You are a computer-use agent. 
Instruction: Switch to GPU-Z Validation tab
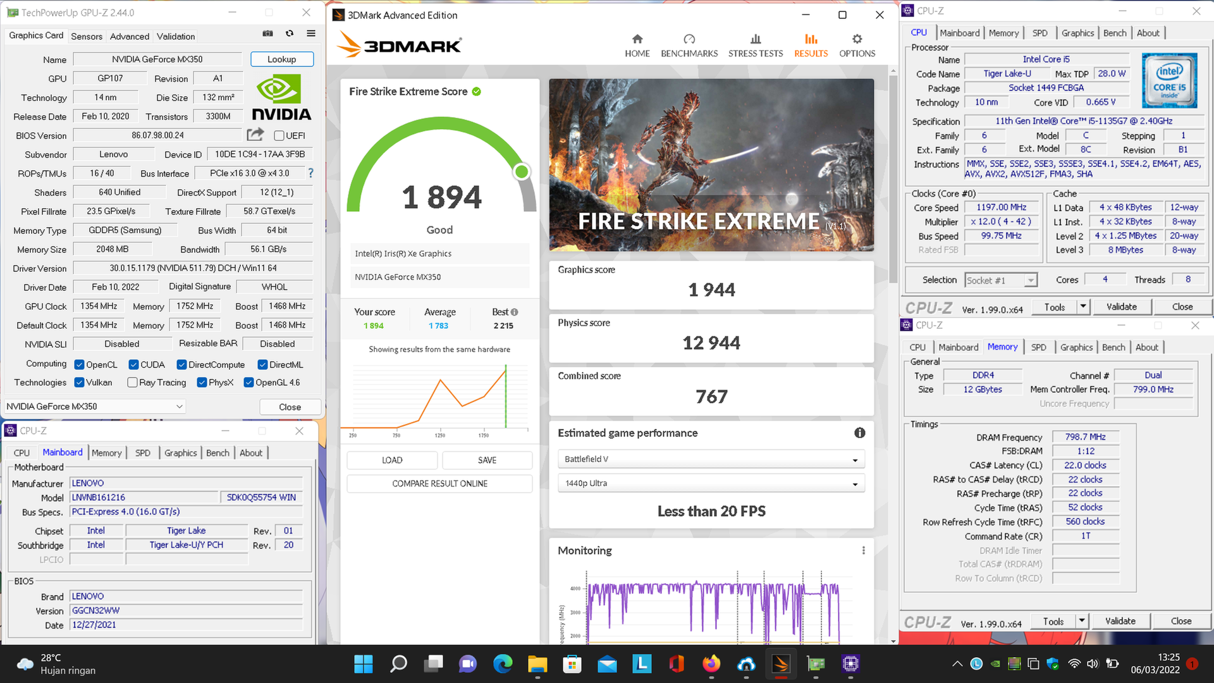click(x=176, y=36)
